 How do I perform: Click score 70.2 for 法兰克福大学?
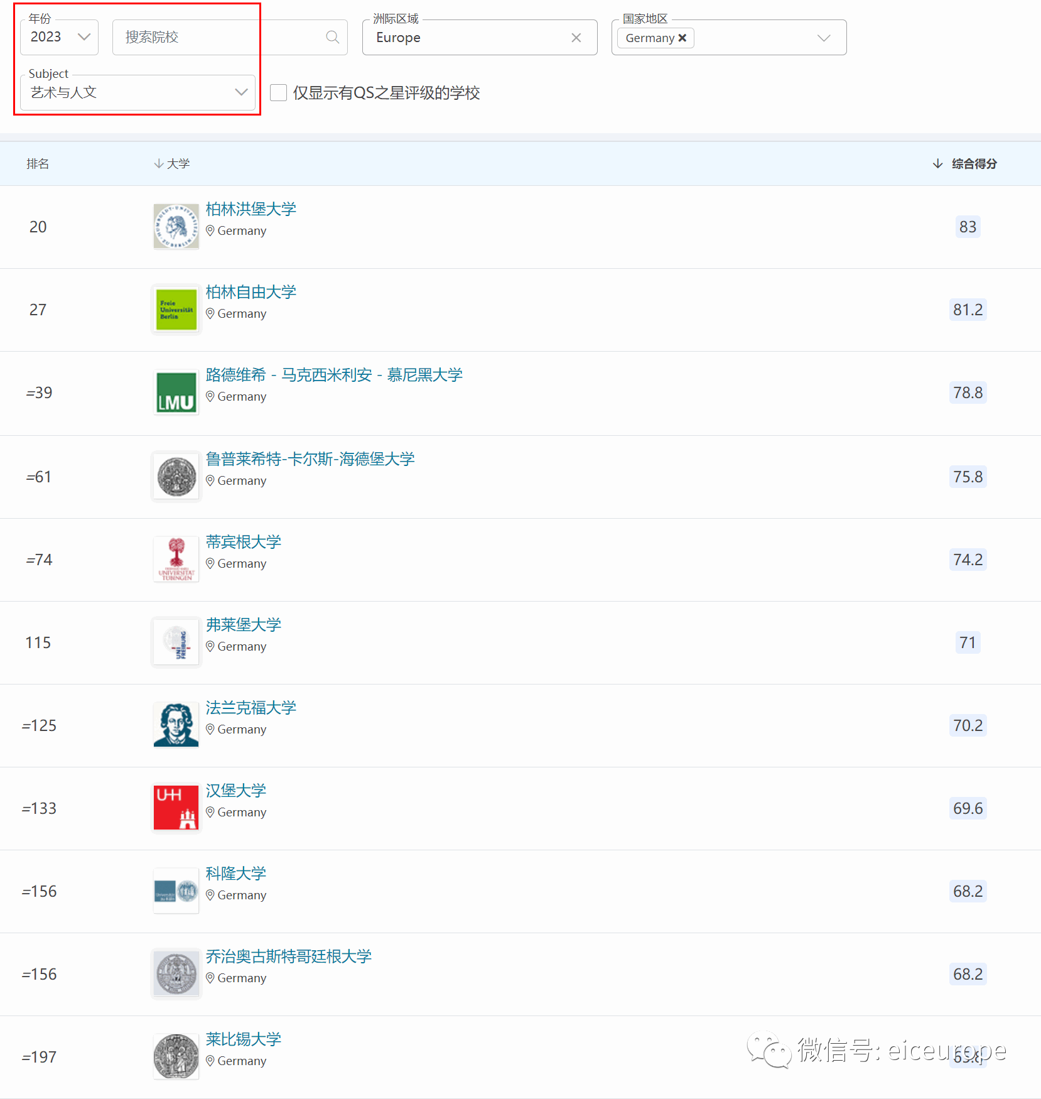coord(968,725)
